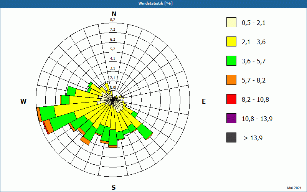307x192 pixels.
Task: Click the legend label '0,5 - 2,1'
Action: [254, 23]
